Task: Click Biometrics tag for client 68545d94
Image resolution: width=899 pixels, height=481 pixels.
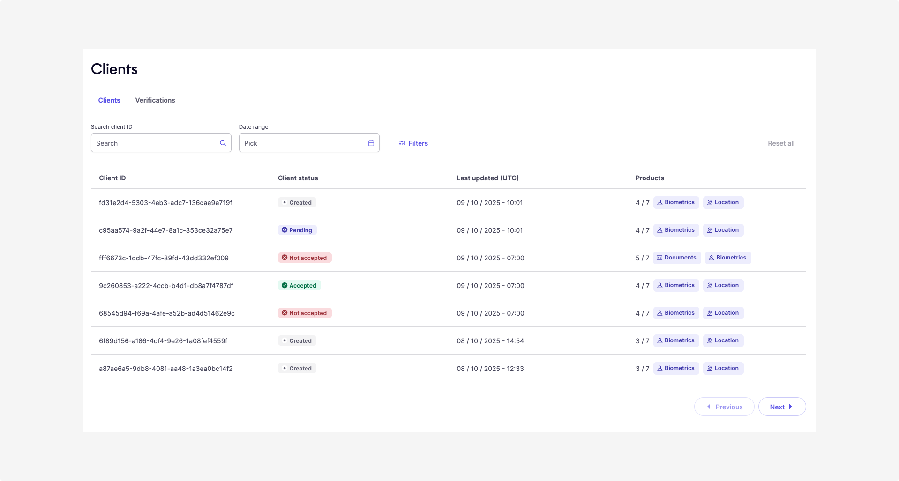Action: pos(676,313)
